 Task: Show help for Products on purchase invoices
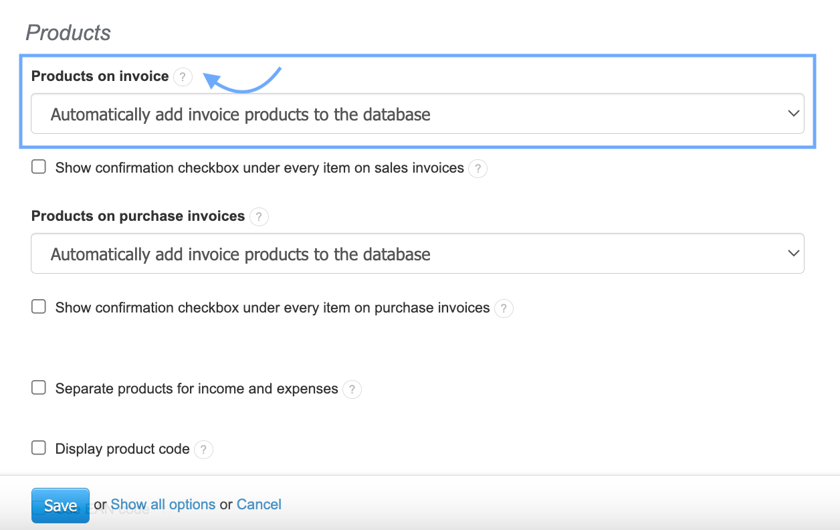click(259, 217)
